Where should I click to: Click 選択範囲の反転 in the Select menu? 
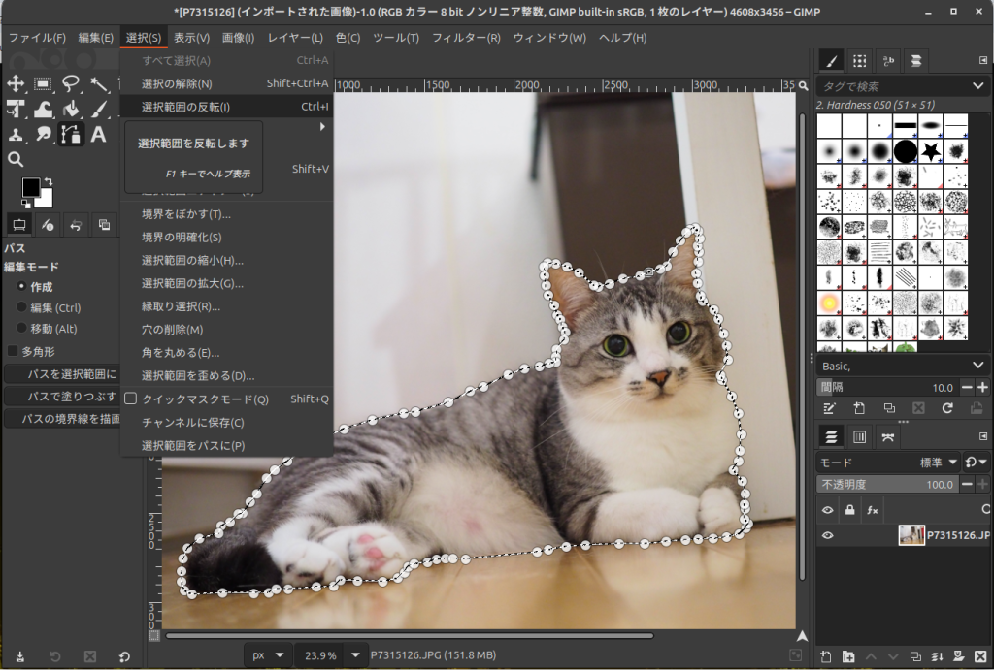click(x=186, y=107)
